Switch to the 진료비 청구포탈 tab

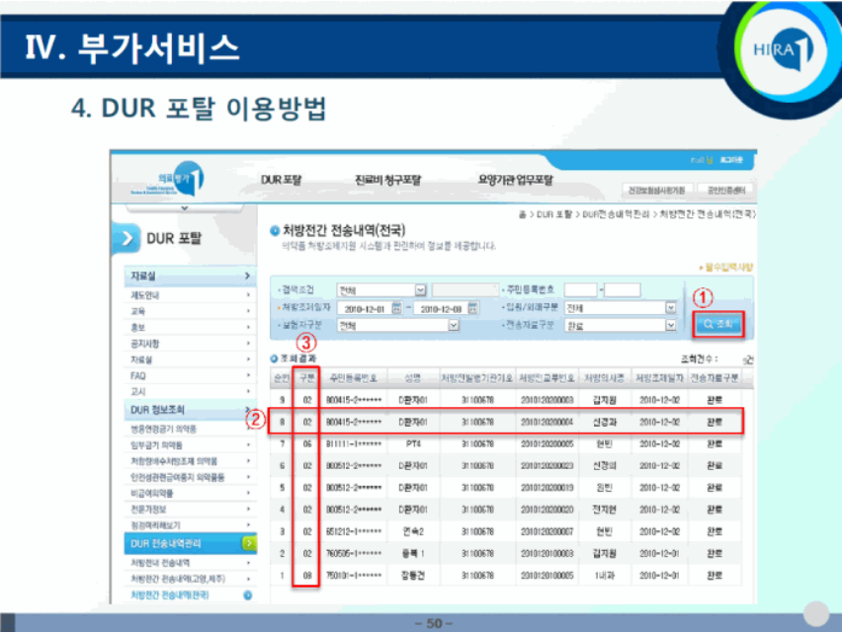(387, 181)
